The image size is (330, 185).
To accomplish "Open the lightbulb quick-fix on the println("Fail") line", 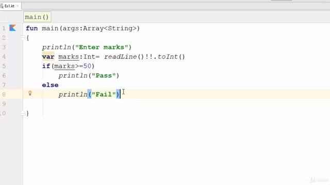I will coord(30,93).
